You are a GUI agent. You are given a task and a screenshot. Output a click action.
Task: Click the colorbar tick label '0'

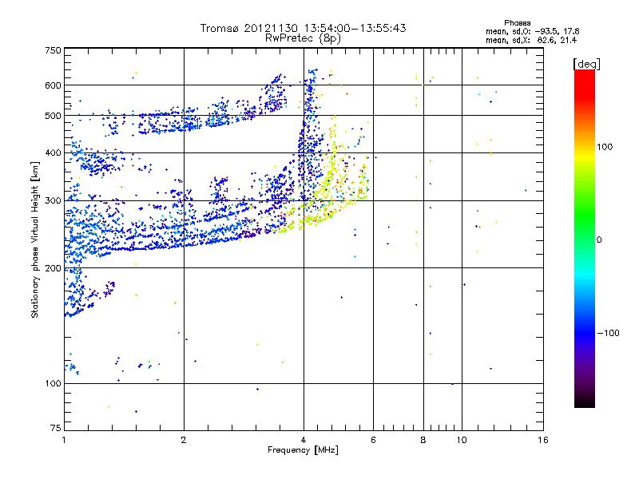[x=599, y=240]
